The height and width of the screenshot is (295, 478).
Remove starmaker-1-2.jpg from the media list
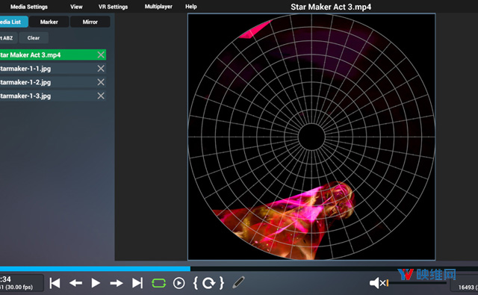coord(101,82)
